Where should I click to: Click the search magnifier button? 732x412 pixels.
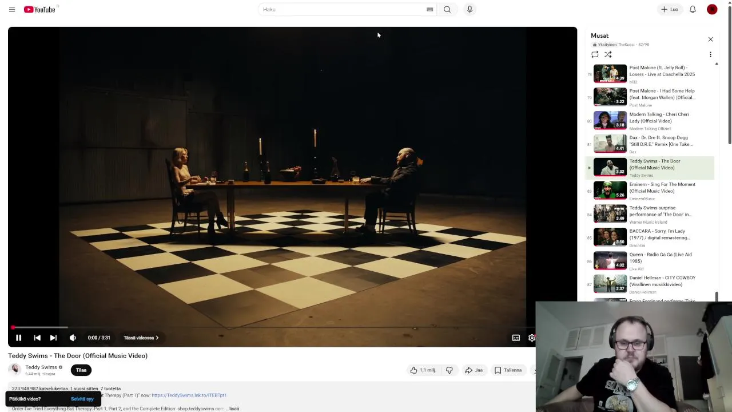tap(447, 9)
